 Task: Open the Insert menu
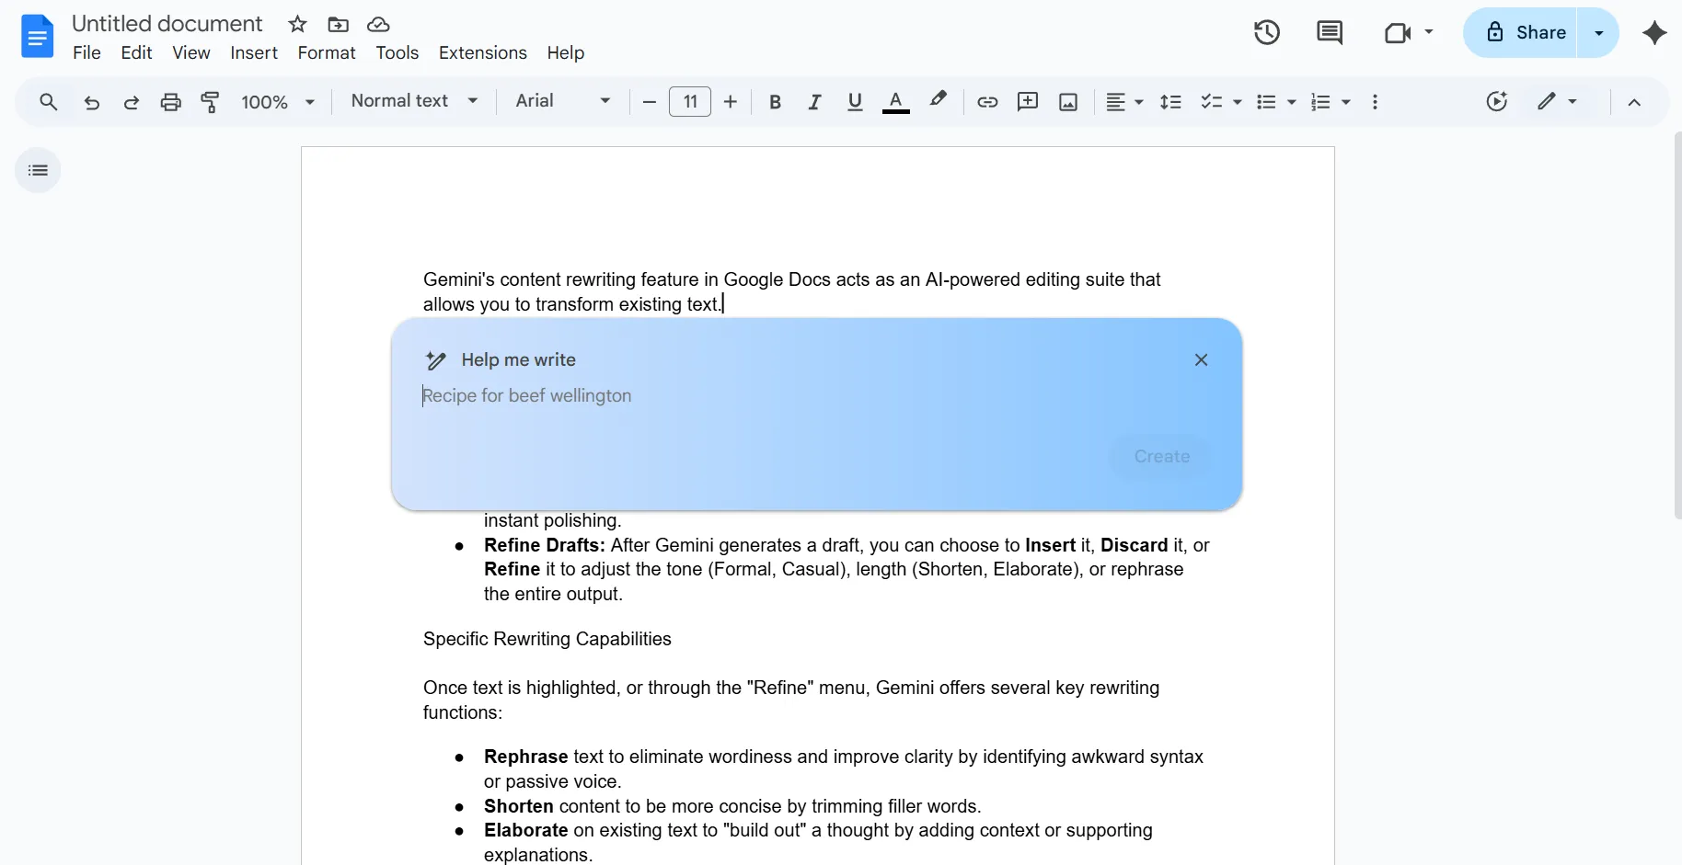[254, 52]
